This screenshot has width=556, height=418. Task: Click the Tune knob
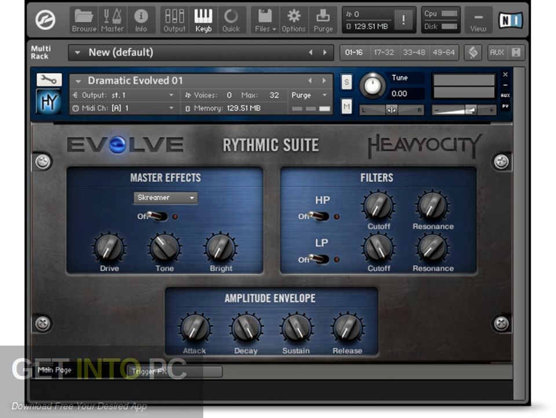[x=372, y=86]
